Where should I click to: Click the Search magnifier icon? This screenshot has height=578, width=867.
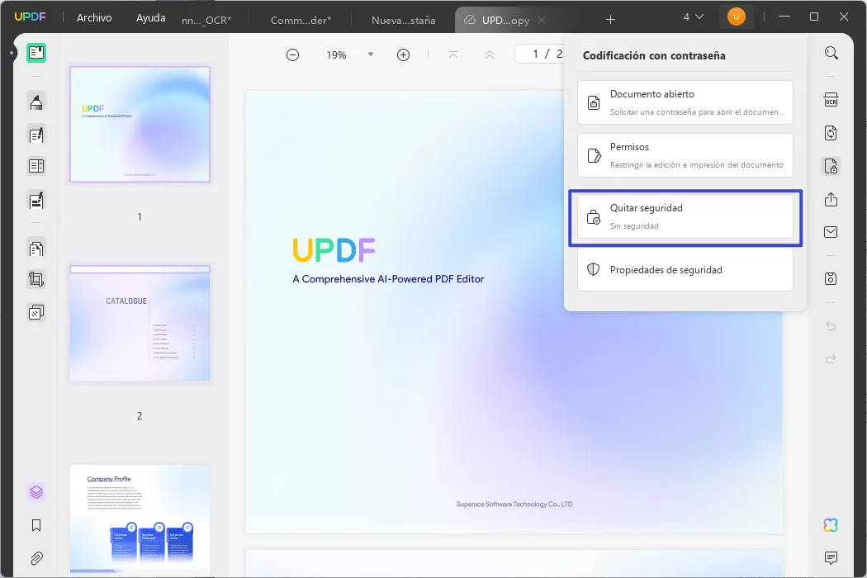[831, 53]
